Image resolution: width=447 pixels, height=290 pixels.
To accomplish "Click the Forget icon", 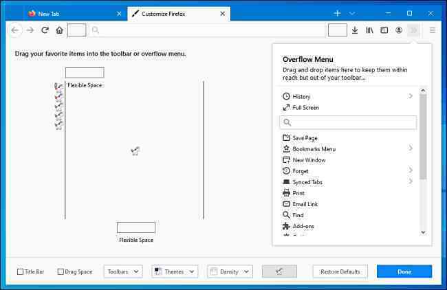I will (286, 170).
